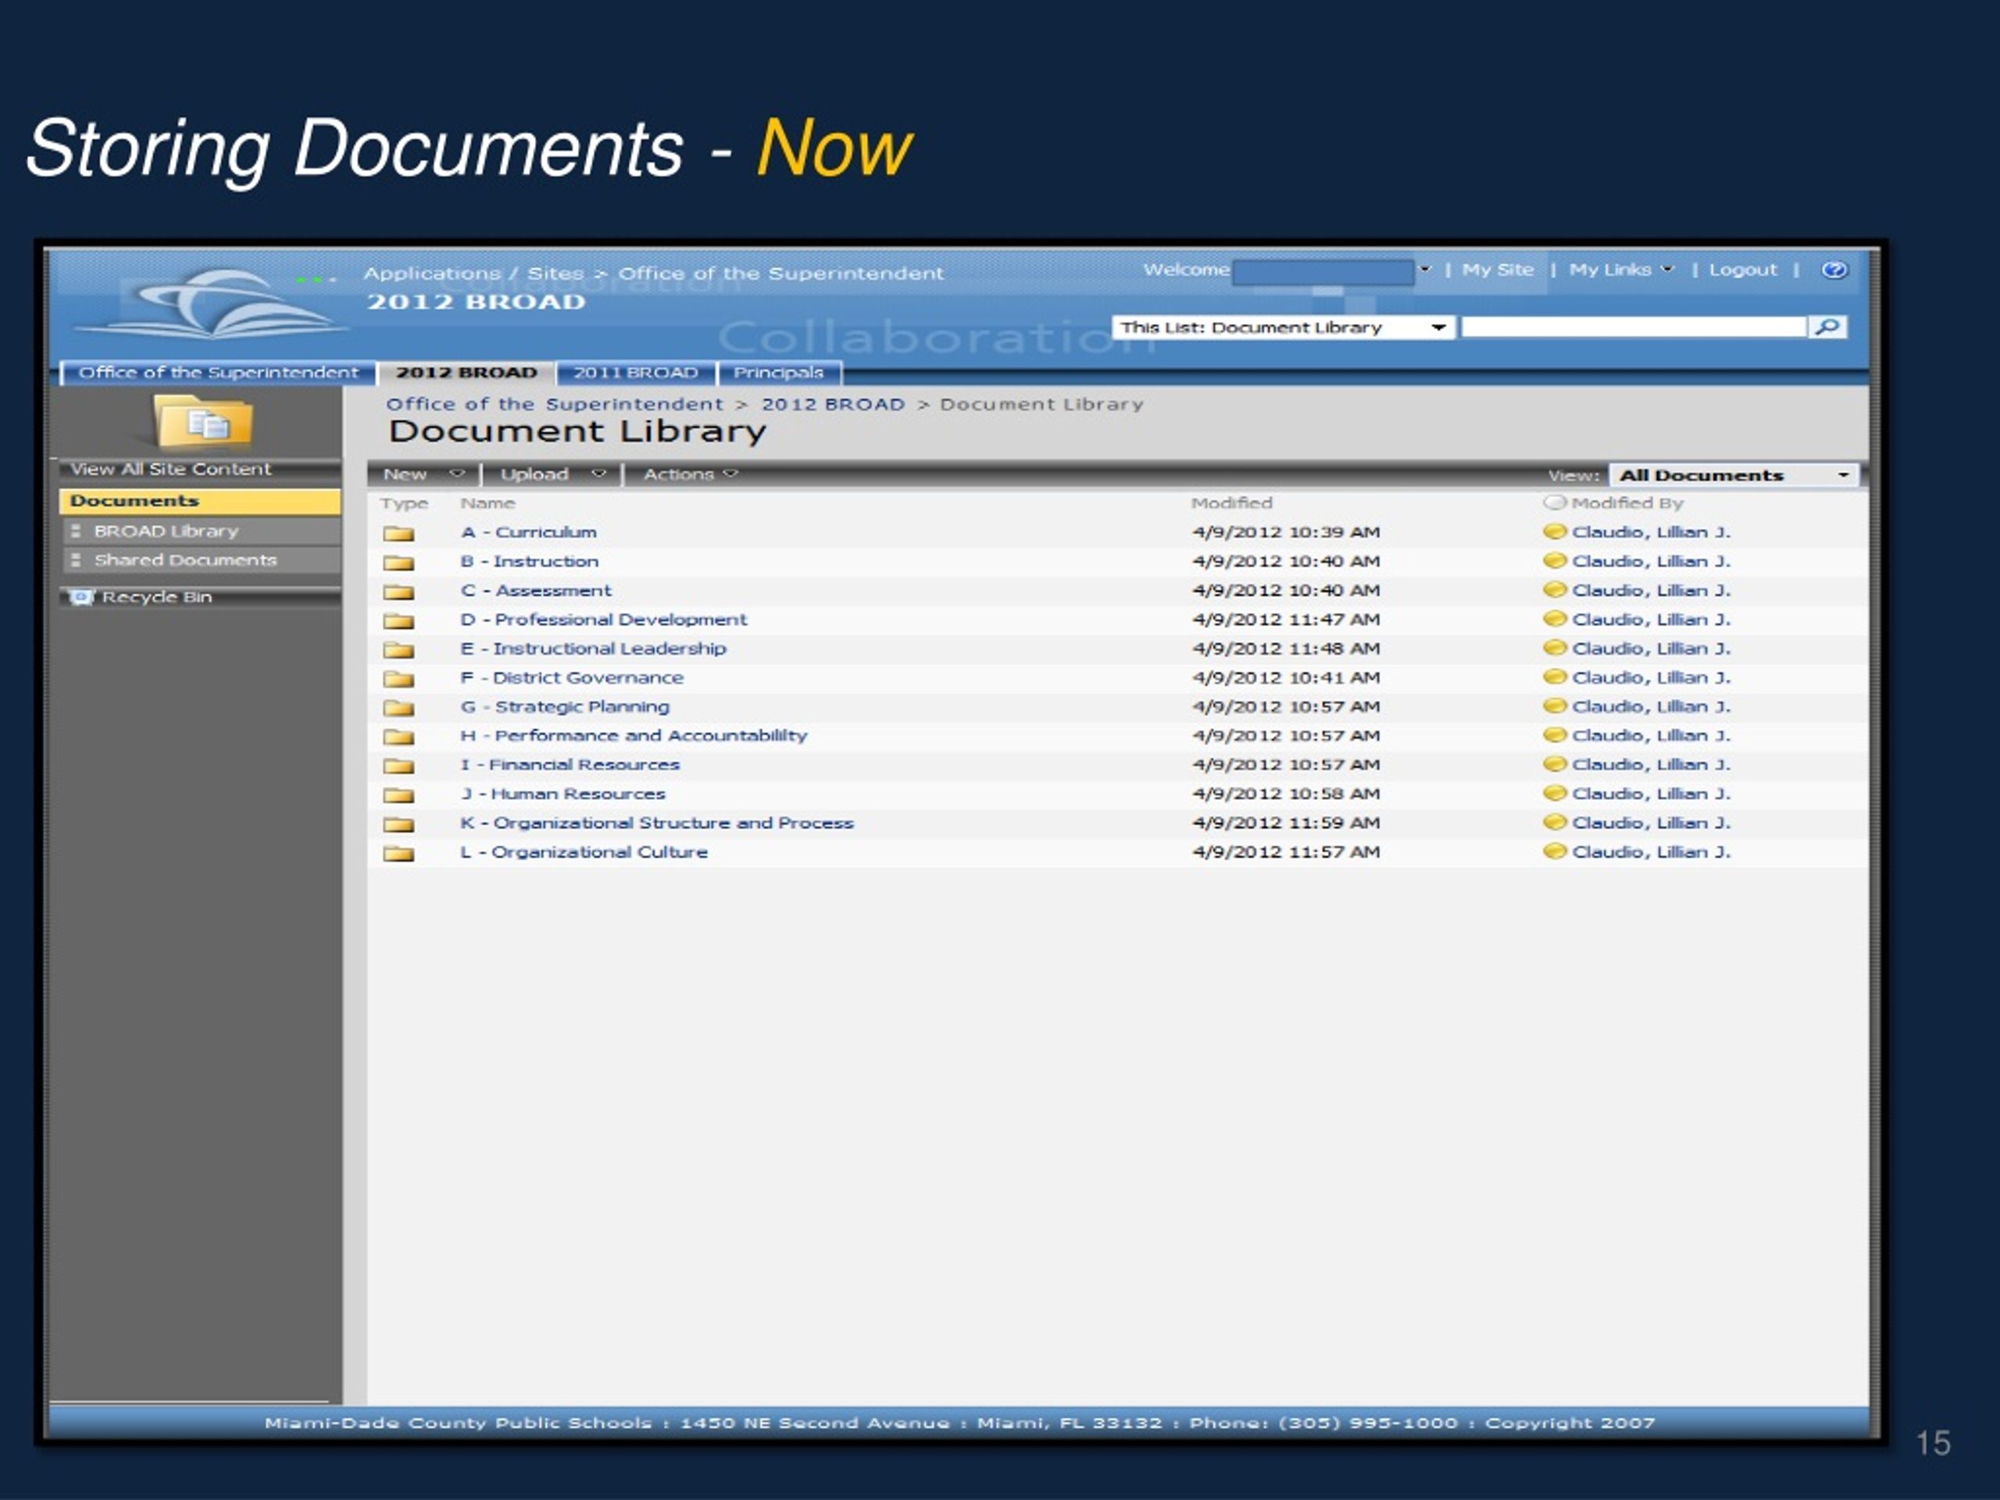Click folder icon beside D - Professional Development
Viewport: 2000px width, 1500px height.
click(x=398, y=620)
